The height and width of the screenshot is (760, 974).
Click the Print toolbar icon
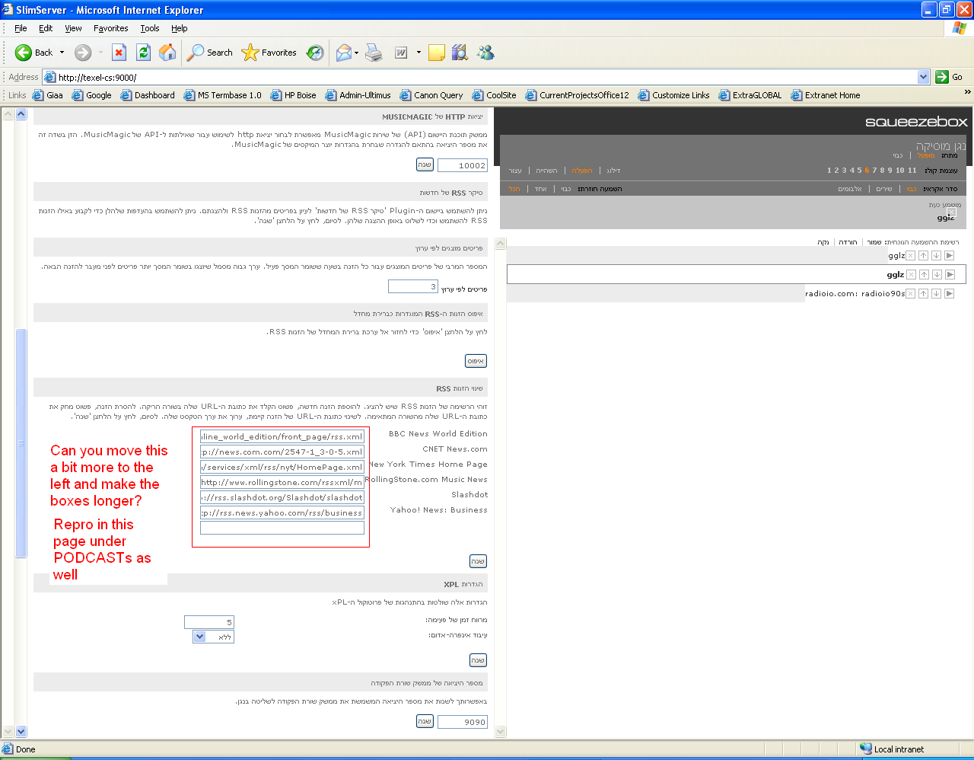click(374, 53)
